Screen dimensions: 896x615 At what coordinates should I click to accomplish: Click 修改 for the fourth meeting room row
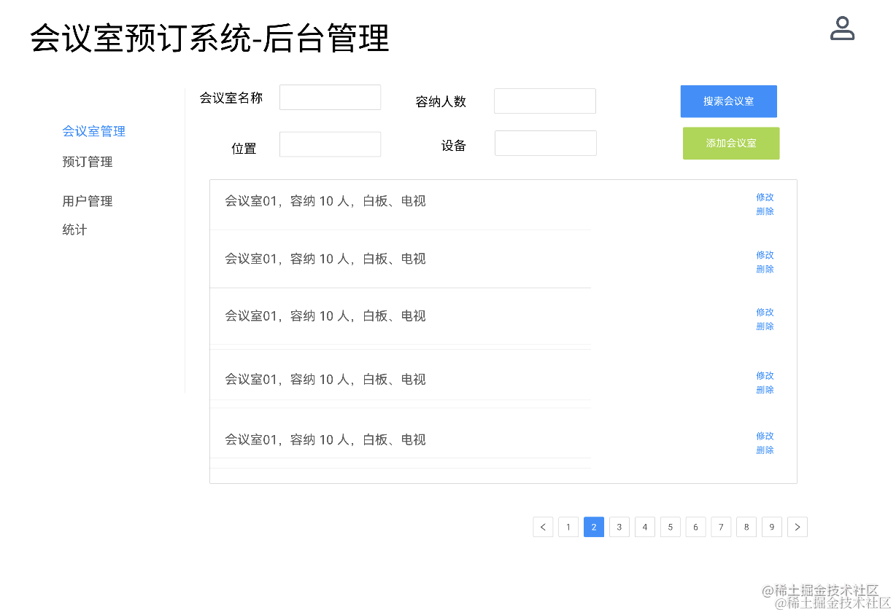click(x=765, y=376)
